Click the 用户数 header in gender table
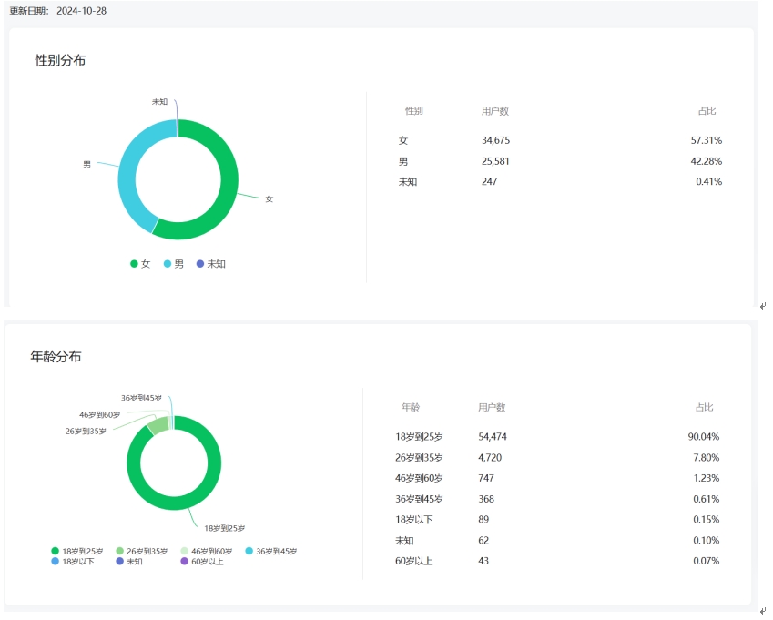 tap(494, 111)
